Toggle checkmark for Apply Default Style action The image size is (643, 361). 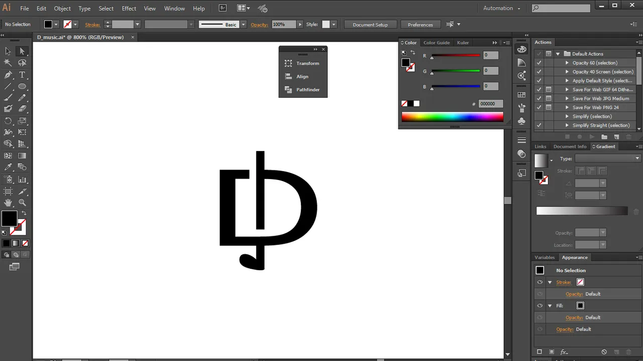tap(539, 81)
